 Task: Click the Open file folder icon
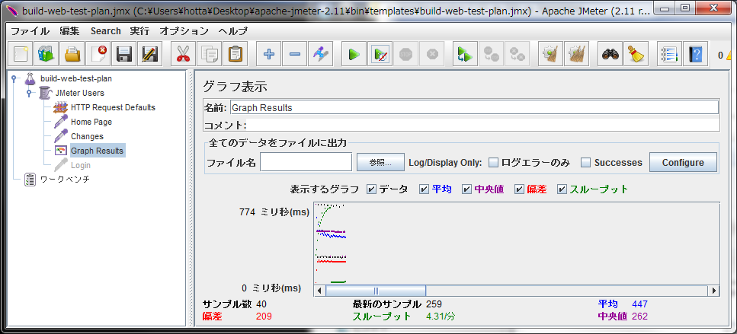(72, 54)
